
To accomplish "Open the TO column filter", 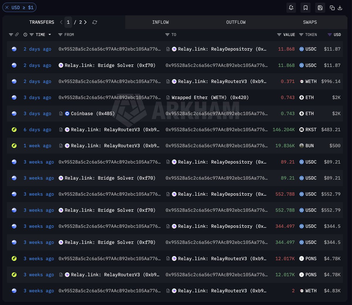I will [x=167, y=35].
